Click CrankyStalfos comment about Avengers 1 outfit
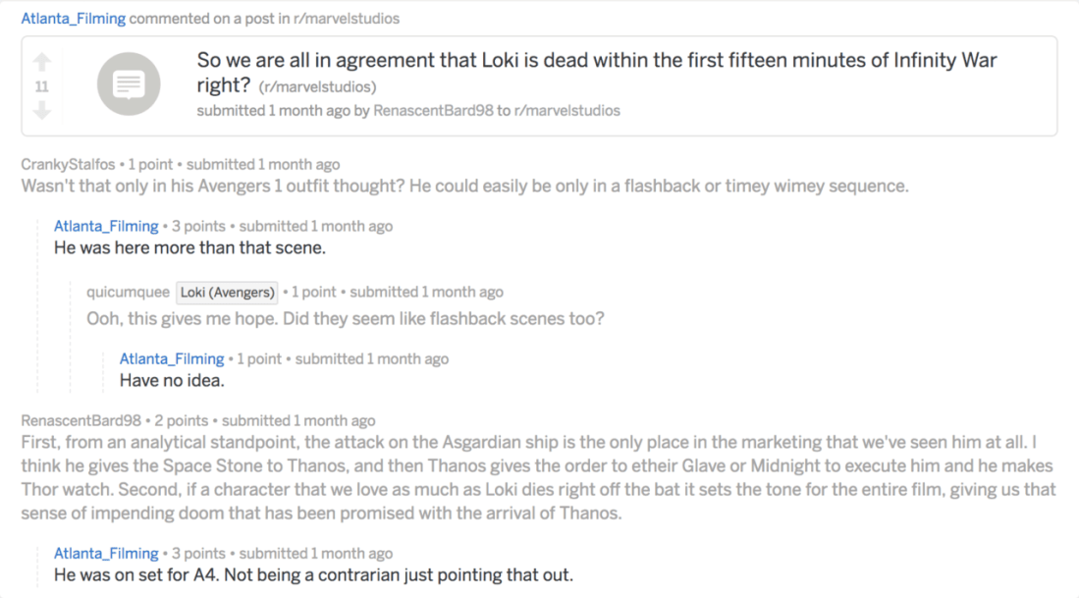Image resolution: width=1079 pixels, height=598 pixels. [464, 186]
